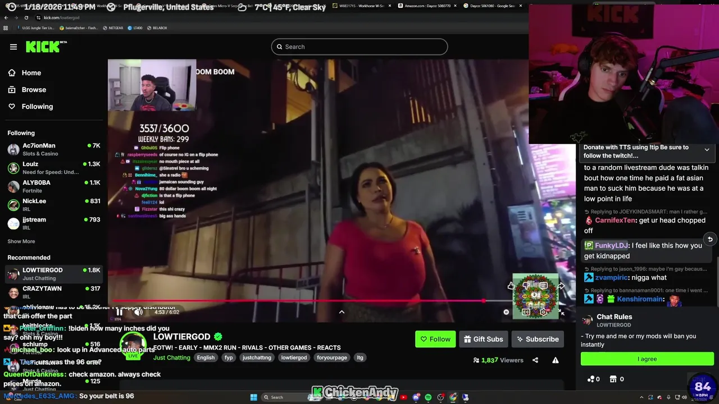719x404 pixels.
Task: Switch to the Workhorse W-Series tab
Action: (361, 6)
